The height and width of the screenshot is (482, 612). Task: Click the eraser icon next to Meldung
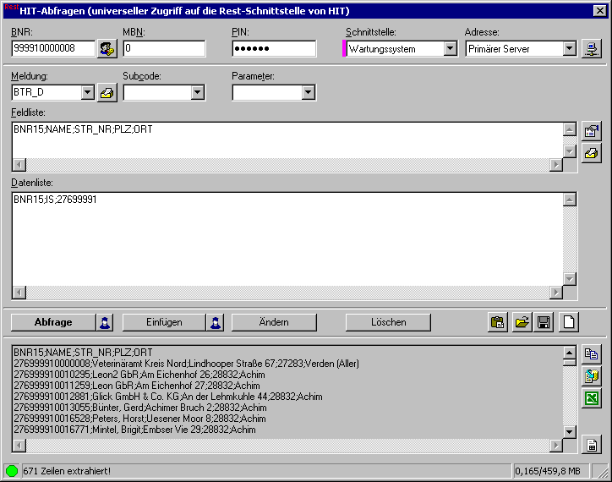tap(107, 92)
